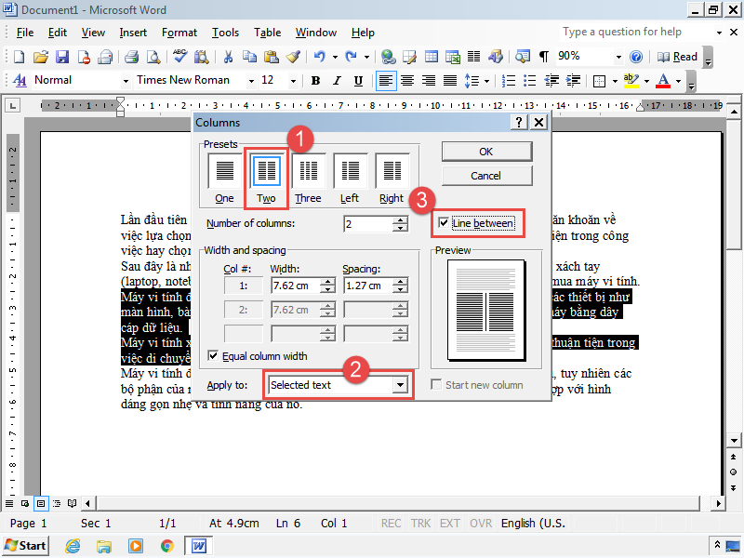The width and height of the screenshot is (744, 558).
Task: Click the Col 1 Spacing field showing 1.27 cm
Action: tap(368, 286)
